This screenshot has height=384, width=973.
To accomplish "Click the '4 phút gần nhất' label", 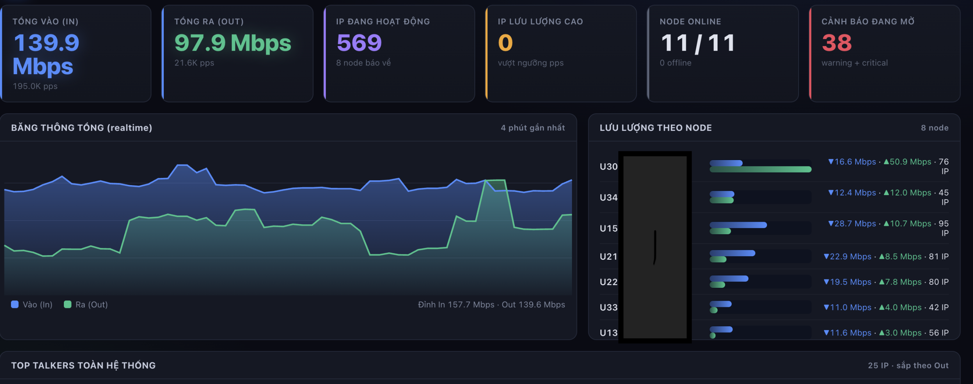I will coord(533,128).
